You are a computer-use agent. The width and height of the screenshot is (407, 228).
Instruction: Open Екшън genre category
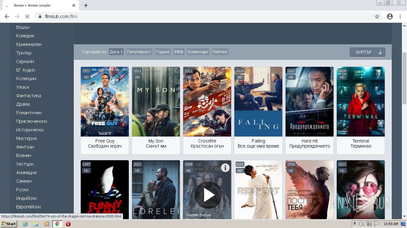click(23, 27)
